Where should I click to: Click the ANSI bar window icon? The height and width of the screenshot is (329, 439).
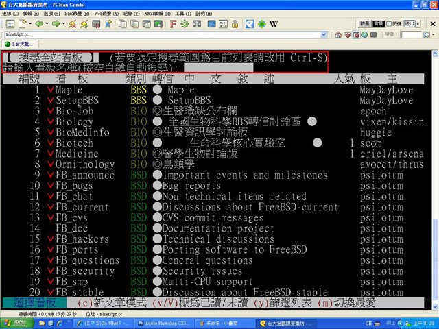tap(223, 24)
